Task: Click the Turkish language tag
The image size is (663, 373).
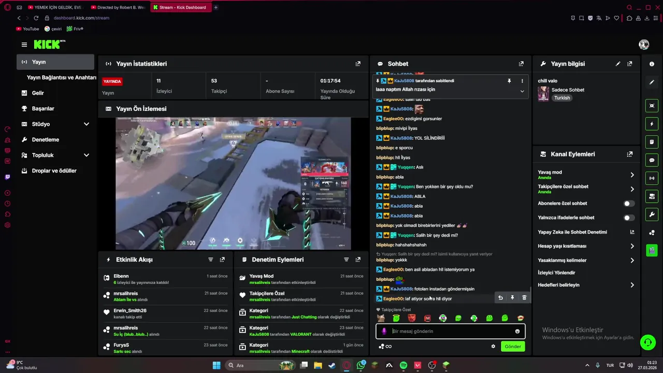Action: point(561,98)
